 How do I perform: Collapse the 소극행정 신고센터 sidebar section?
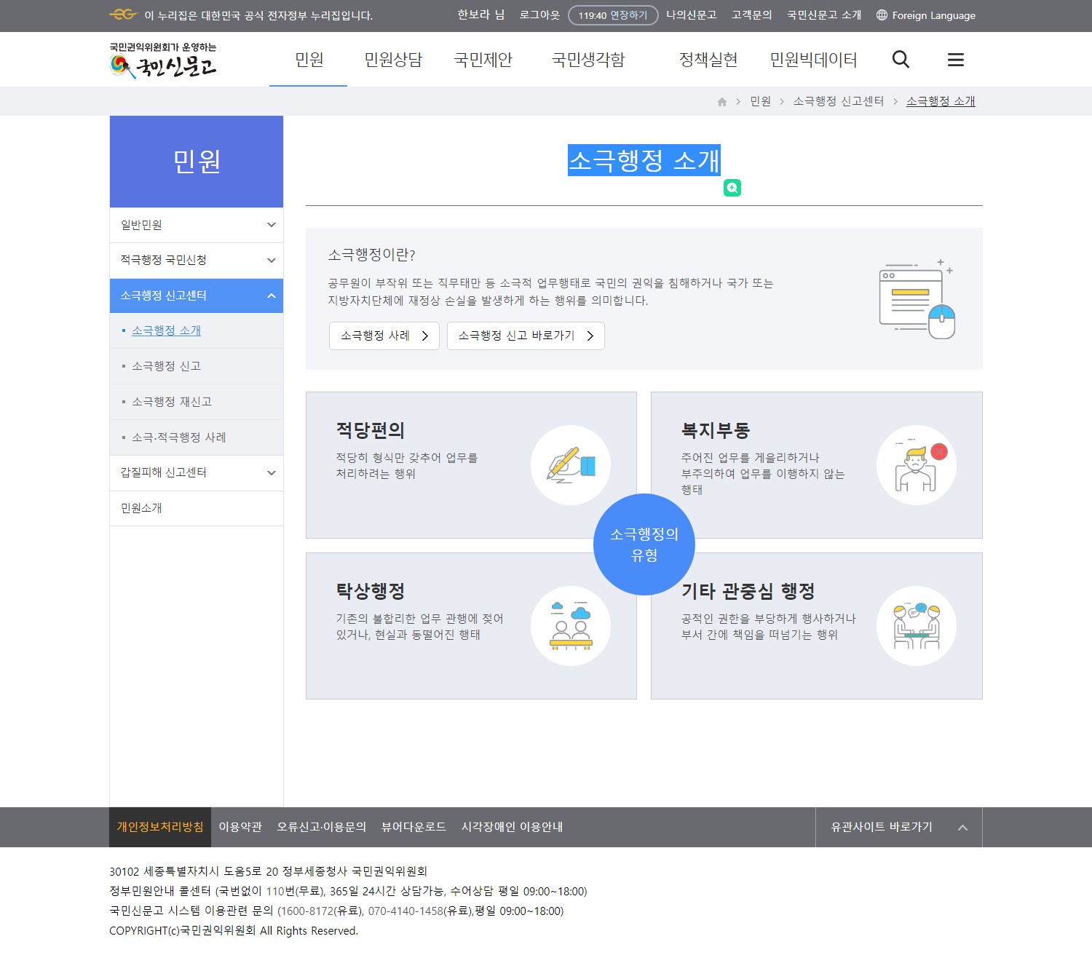[197, 296]
